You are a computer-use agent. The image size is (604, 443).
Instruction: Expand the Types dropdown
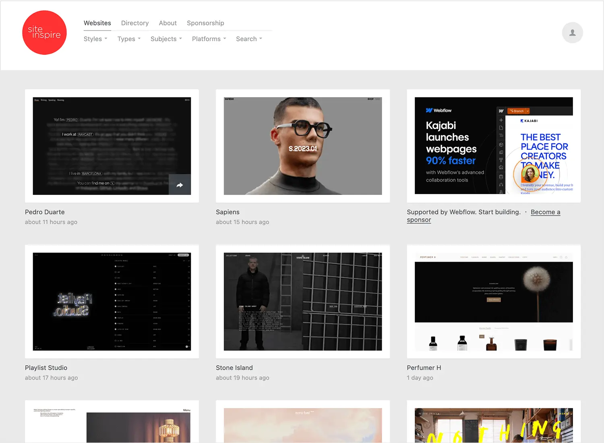click(x=129, y=39)
